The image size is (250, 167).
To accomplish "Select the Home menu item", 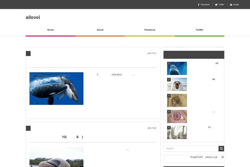I will tap(50, 30).
